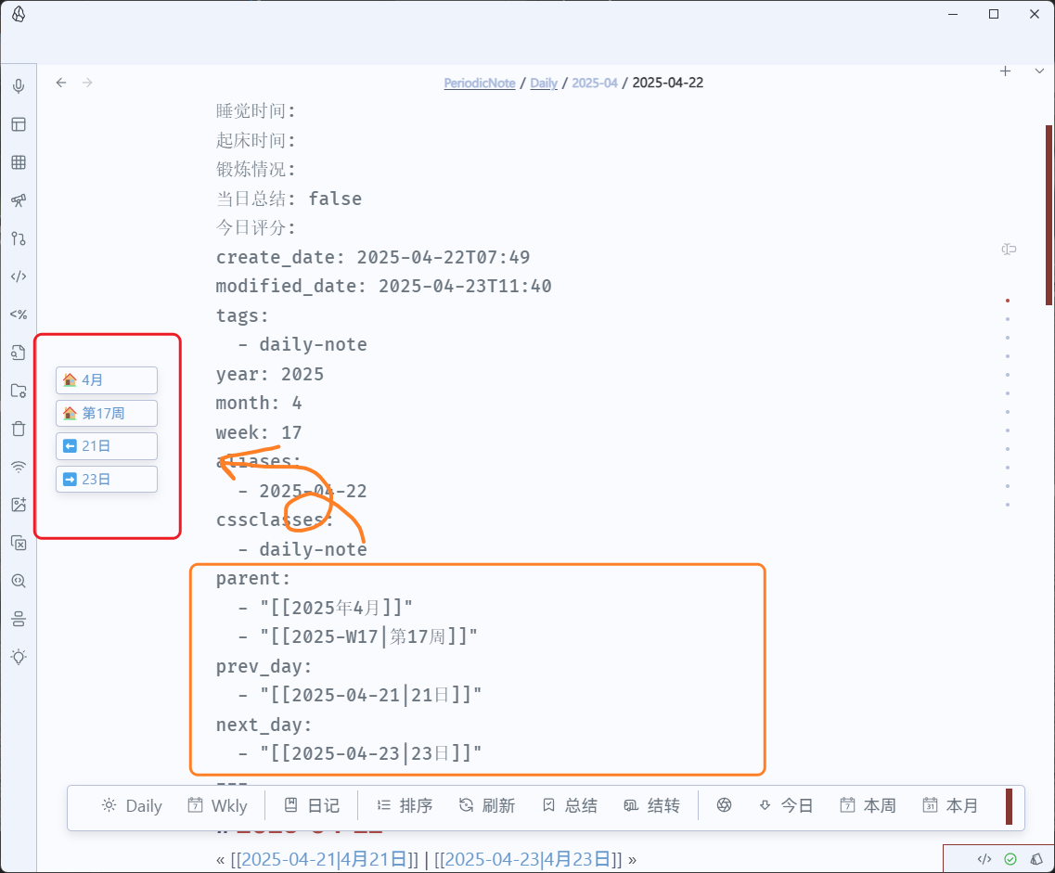This screenshot has height=873, width=1055.
Task: Click the trash can icon in ribbon
Action: pyautogui.click(x=19, y=429)
